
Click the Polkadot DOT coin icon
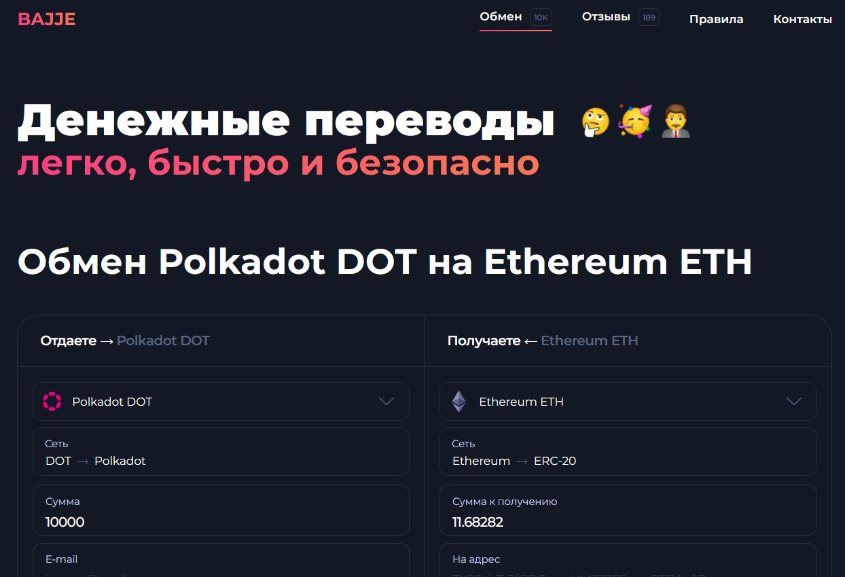pos(52,402)
